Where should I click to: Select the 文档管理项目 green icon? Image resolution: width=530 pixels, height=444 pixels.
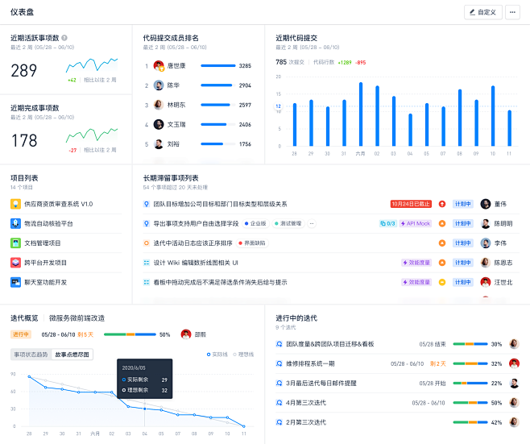(x=15, y=243)
